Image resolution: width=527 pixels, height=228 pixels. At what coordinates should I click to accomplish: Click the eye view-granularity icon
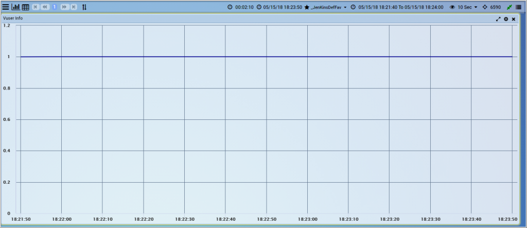(452, 7)
